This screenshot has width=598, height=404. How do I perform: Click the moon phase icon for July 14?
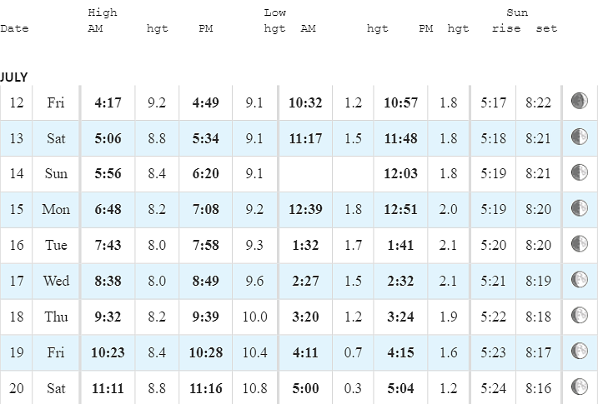[x=579, y=172]
